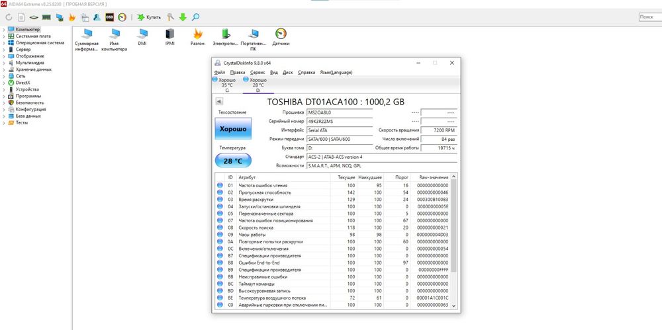The height and width of the screenshot is (330, 662).
Task: Click the blue Хорошо health status button
Action: [x=233, y=129]
